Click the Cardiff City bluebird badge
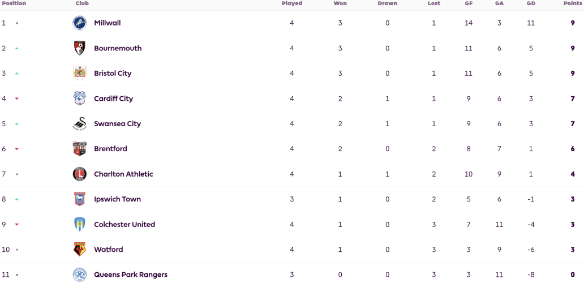 pyautogui.click(x=80, y=98)
